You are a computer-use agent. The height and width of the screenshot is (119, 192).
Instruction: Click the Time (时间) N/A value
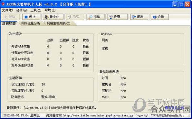pyautogui.click(x=123, y=78)
